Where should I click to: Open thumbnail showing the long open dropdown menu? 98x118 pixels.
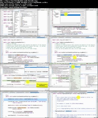74,77
